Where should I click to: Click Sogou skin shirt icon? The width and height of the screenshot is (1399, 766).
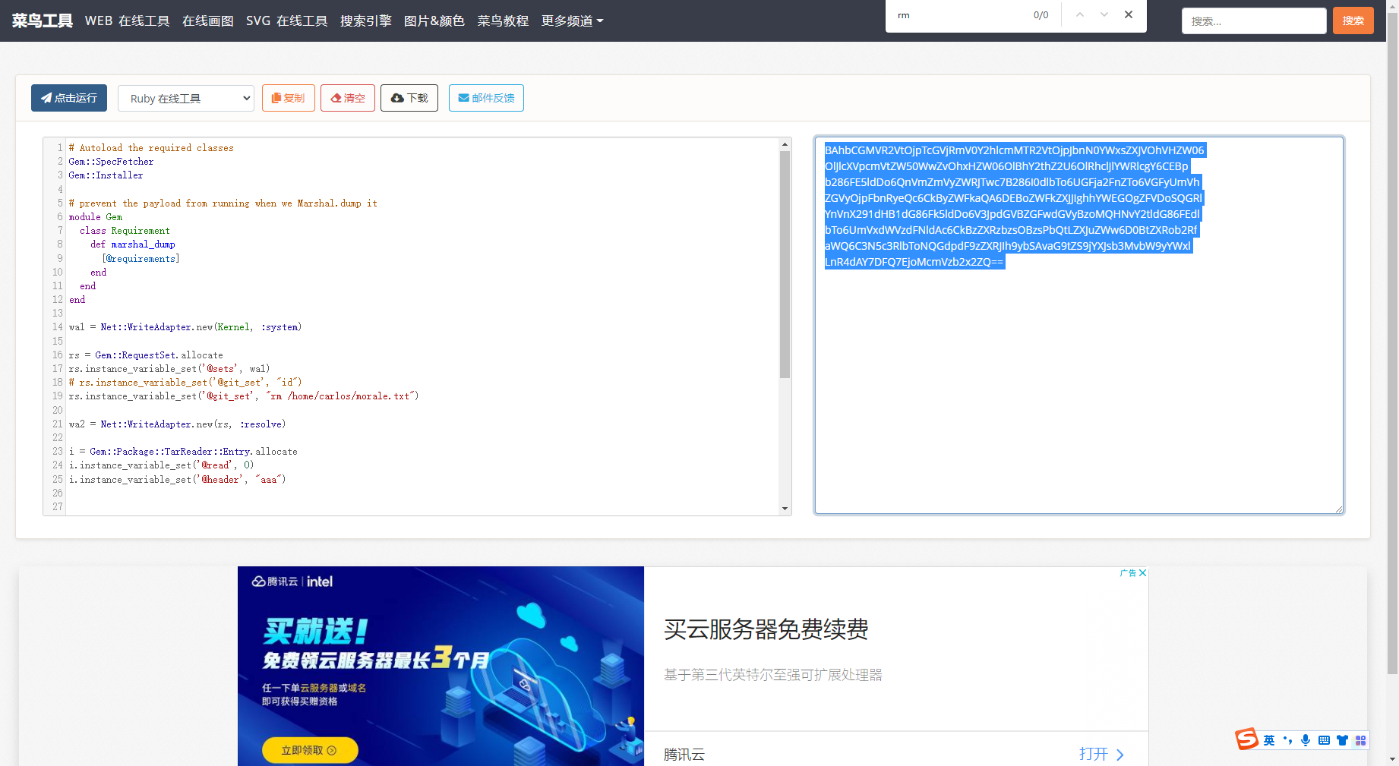pos(1342,740)
